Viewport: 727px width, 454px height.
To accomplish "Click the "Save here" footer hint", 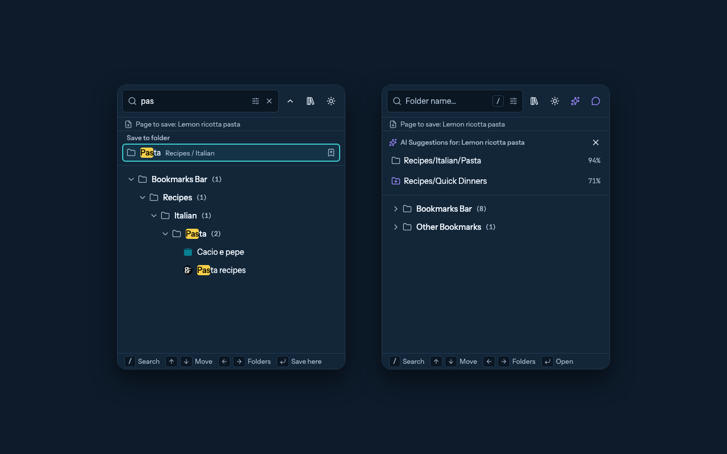I will click(299, 361).
